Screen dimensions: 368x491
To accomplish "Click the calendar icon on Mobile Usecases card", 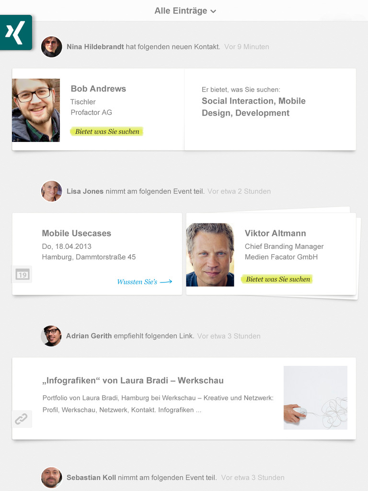I will click(22, 274).
